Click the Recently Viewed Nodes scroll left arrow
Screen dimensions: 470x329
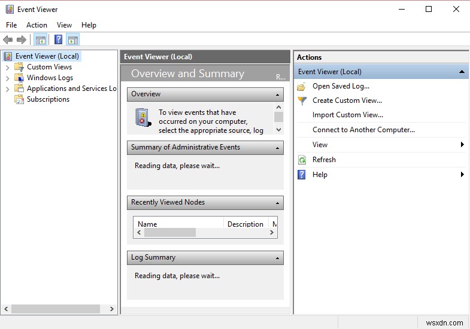tap(139, 233)
